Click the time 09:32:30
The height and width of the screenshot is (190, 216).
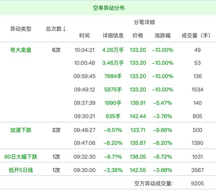(85, 157)
